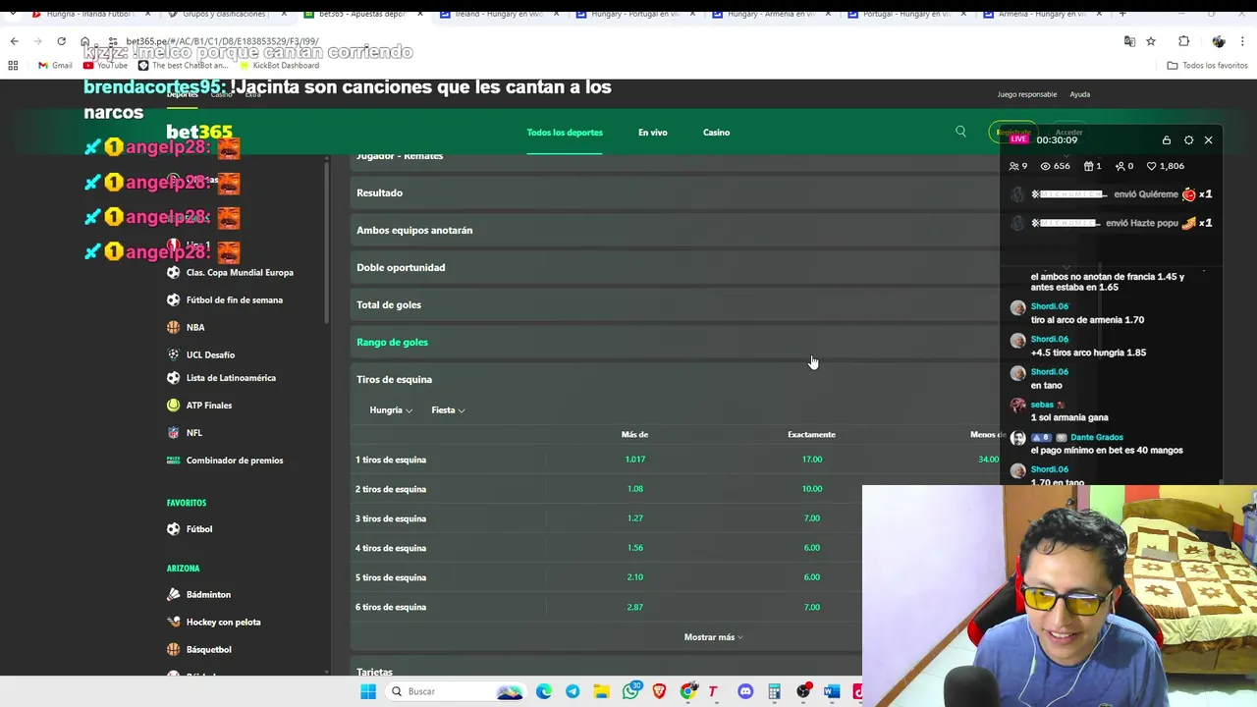Image resolution: width=1257 pixels, height=707 pixels.
Task: Open the Casino tab
Action: (x=716, y=133)
